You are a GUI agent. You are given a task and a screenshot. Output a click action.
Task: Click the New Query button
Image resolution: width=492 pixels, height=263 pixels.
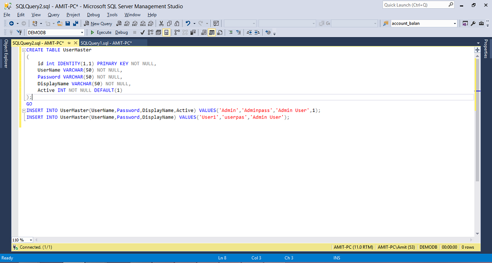click(98, 24)
